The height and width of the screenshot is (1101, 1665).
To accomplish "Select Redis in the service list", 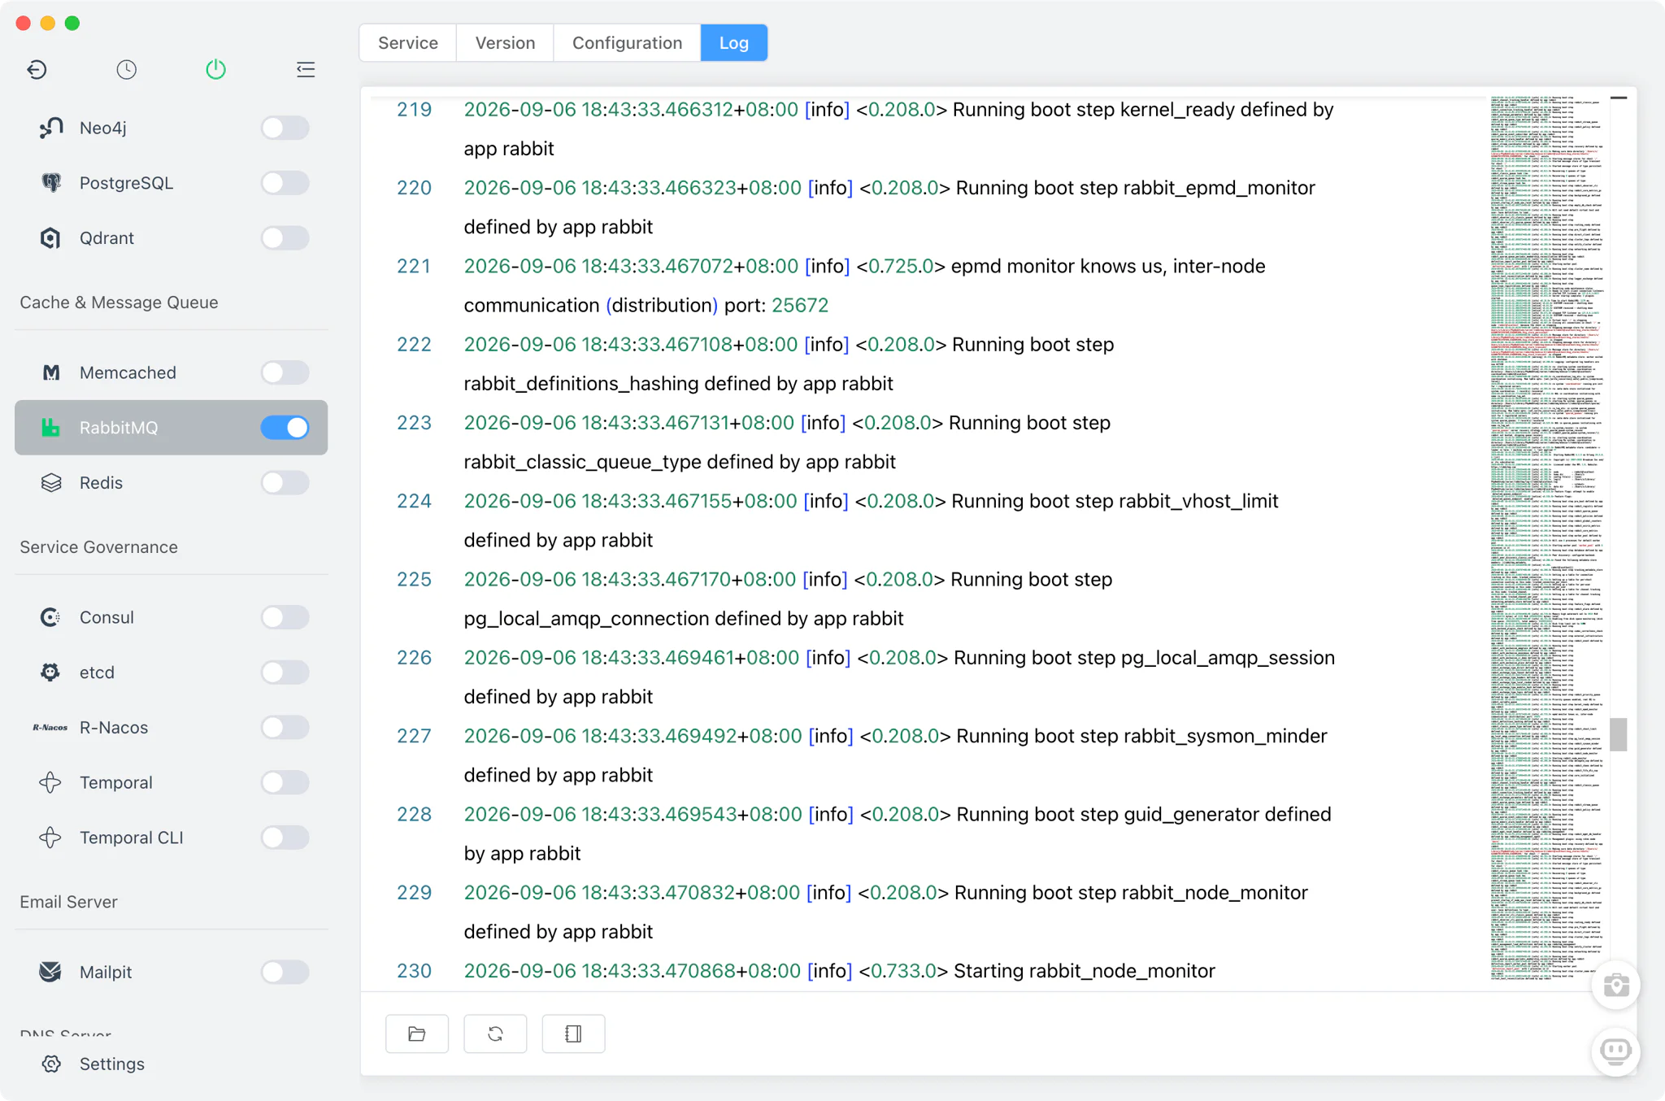I will (171, 483).
